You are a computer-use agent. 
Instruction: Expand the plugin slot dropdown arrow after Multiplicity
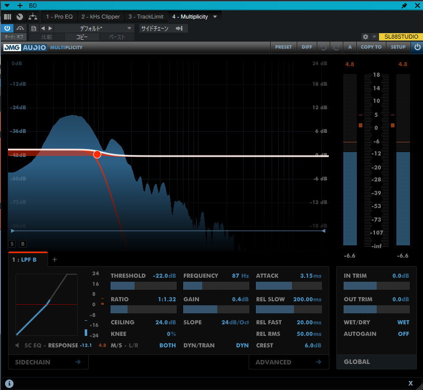coord(215,17)
